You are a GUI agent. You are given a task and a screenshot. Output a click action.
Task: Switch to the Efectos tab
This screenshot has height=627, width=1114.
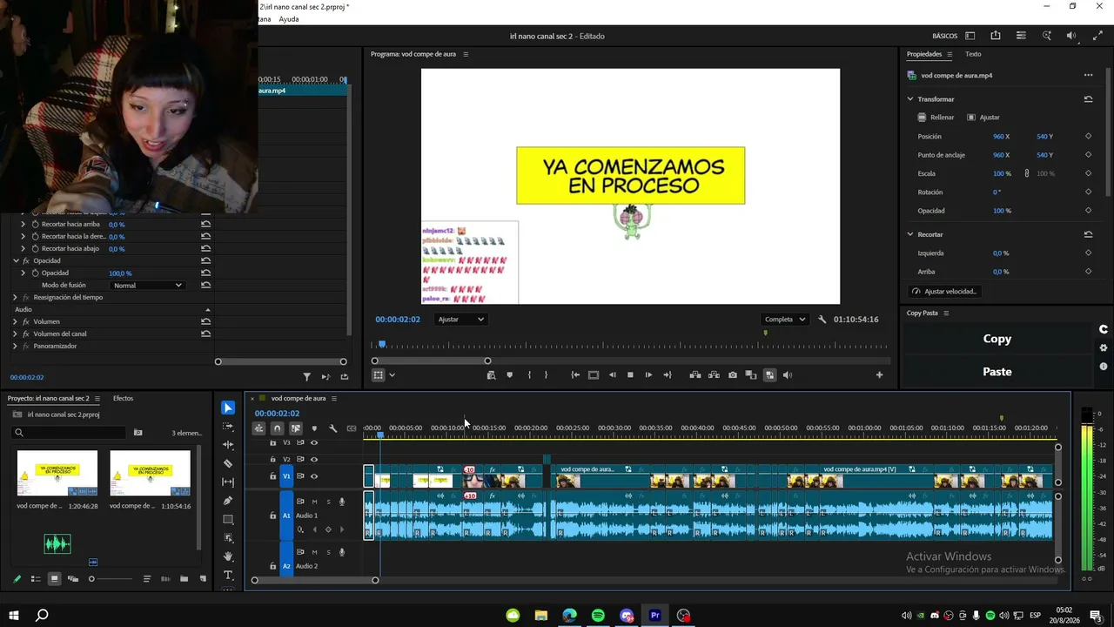(x=123, y=399)
